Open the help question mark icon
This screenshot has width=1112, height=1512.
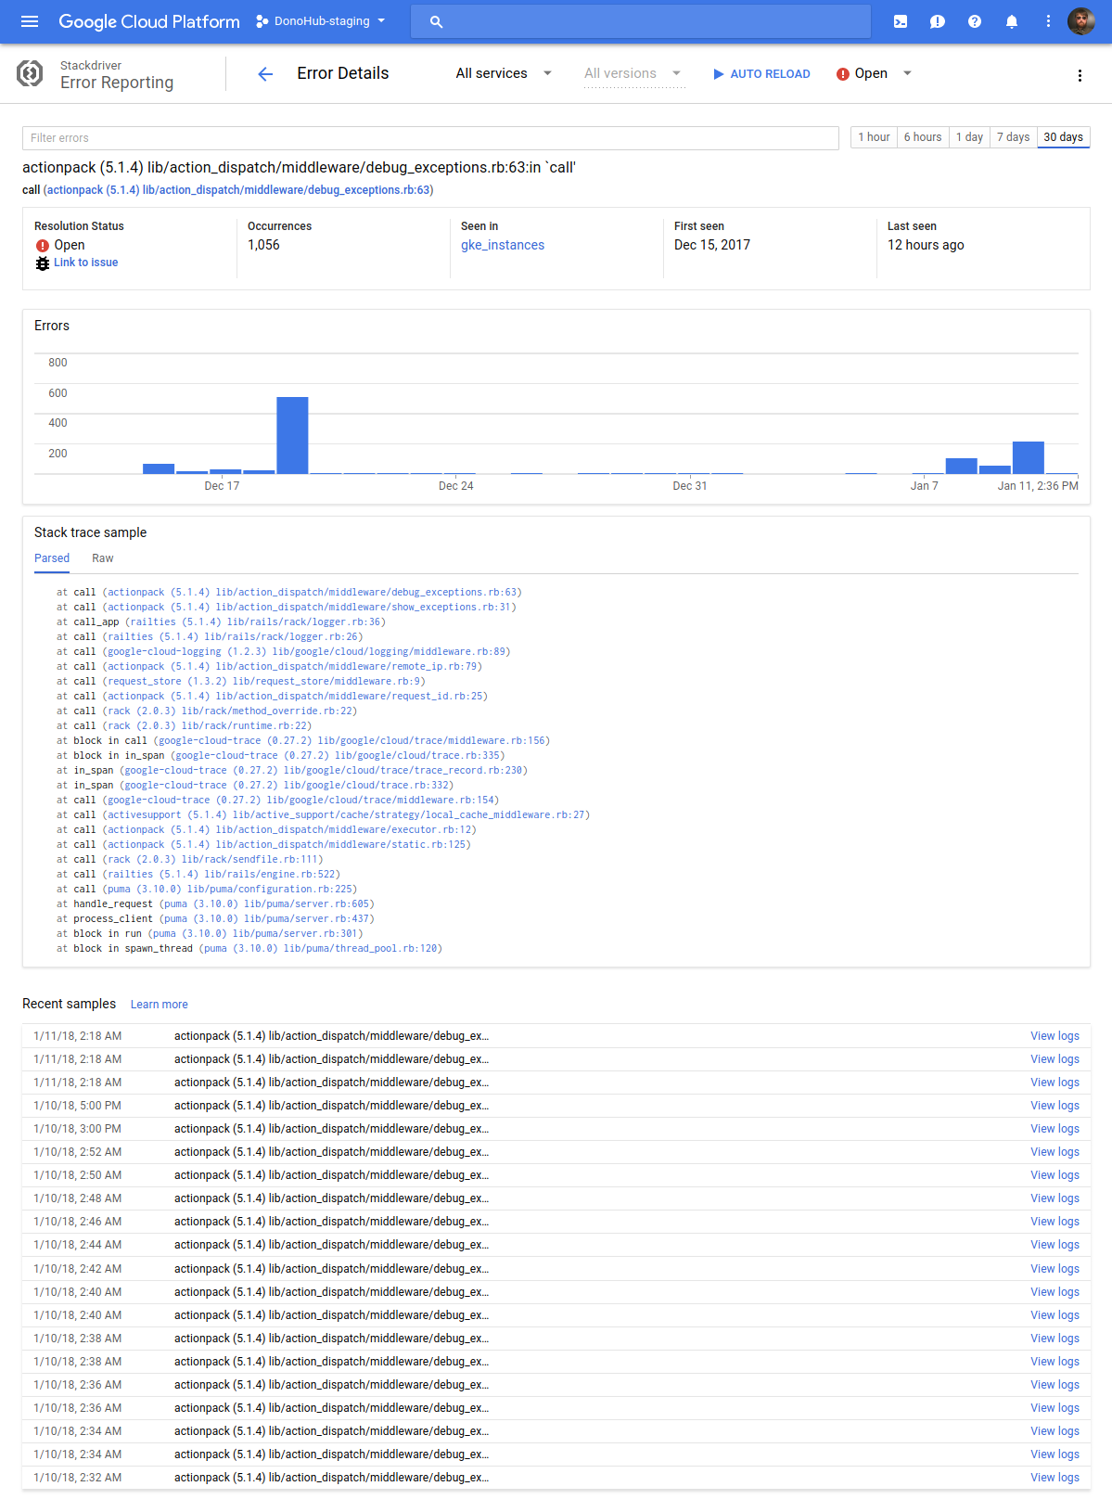974,21
